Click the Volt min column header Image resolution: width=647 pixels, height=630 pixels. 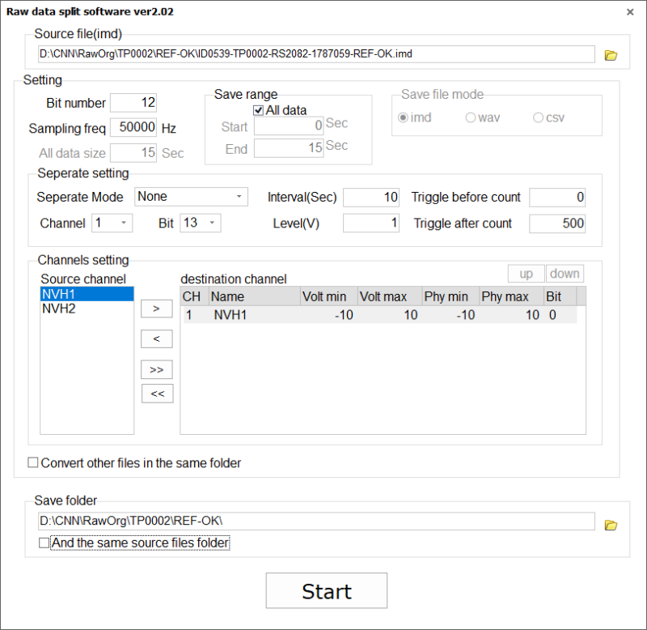coord(329,296)
